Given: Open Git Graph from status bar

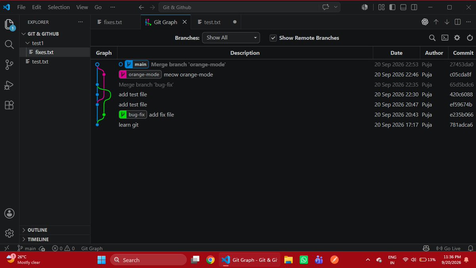Looking at the screenshot, I should click(92, 249).
